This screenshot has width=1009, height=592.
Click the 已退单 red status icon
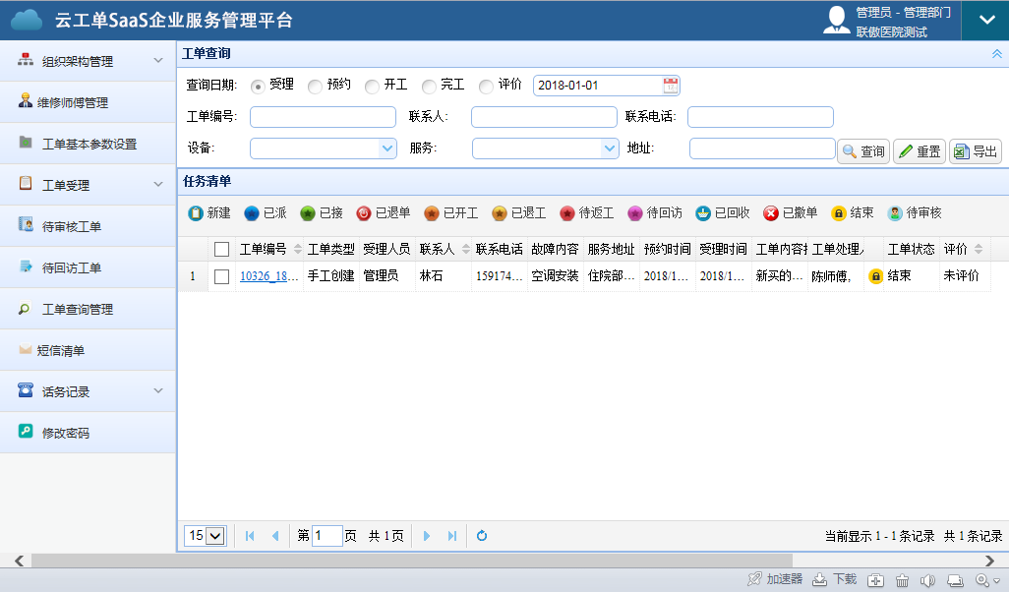tap(364, 213)
